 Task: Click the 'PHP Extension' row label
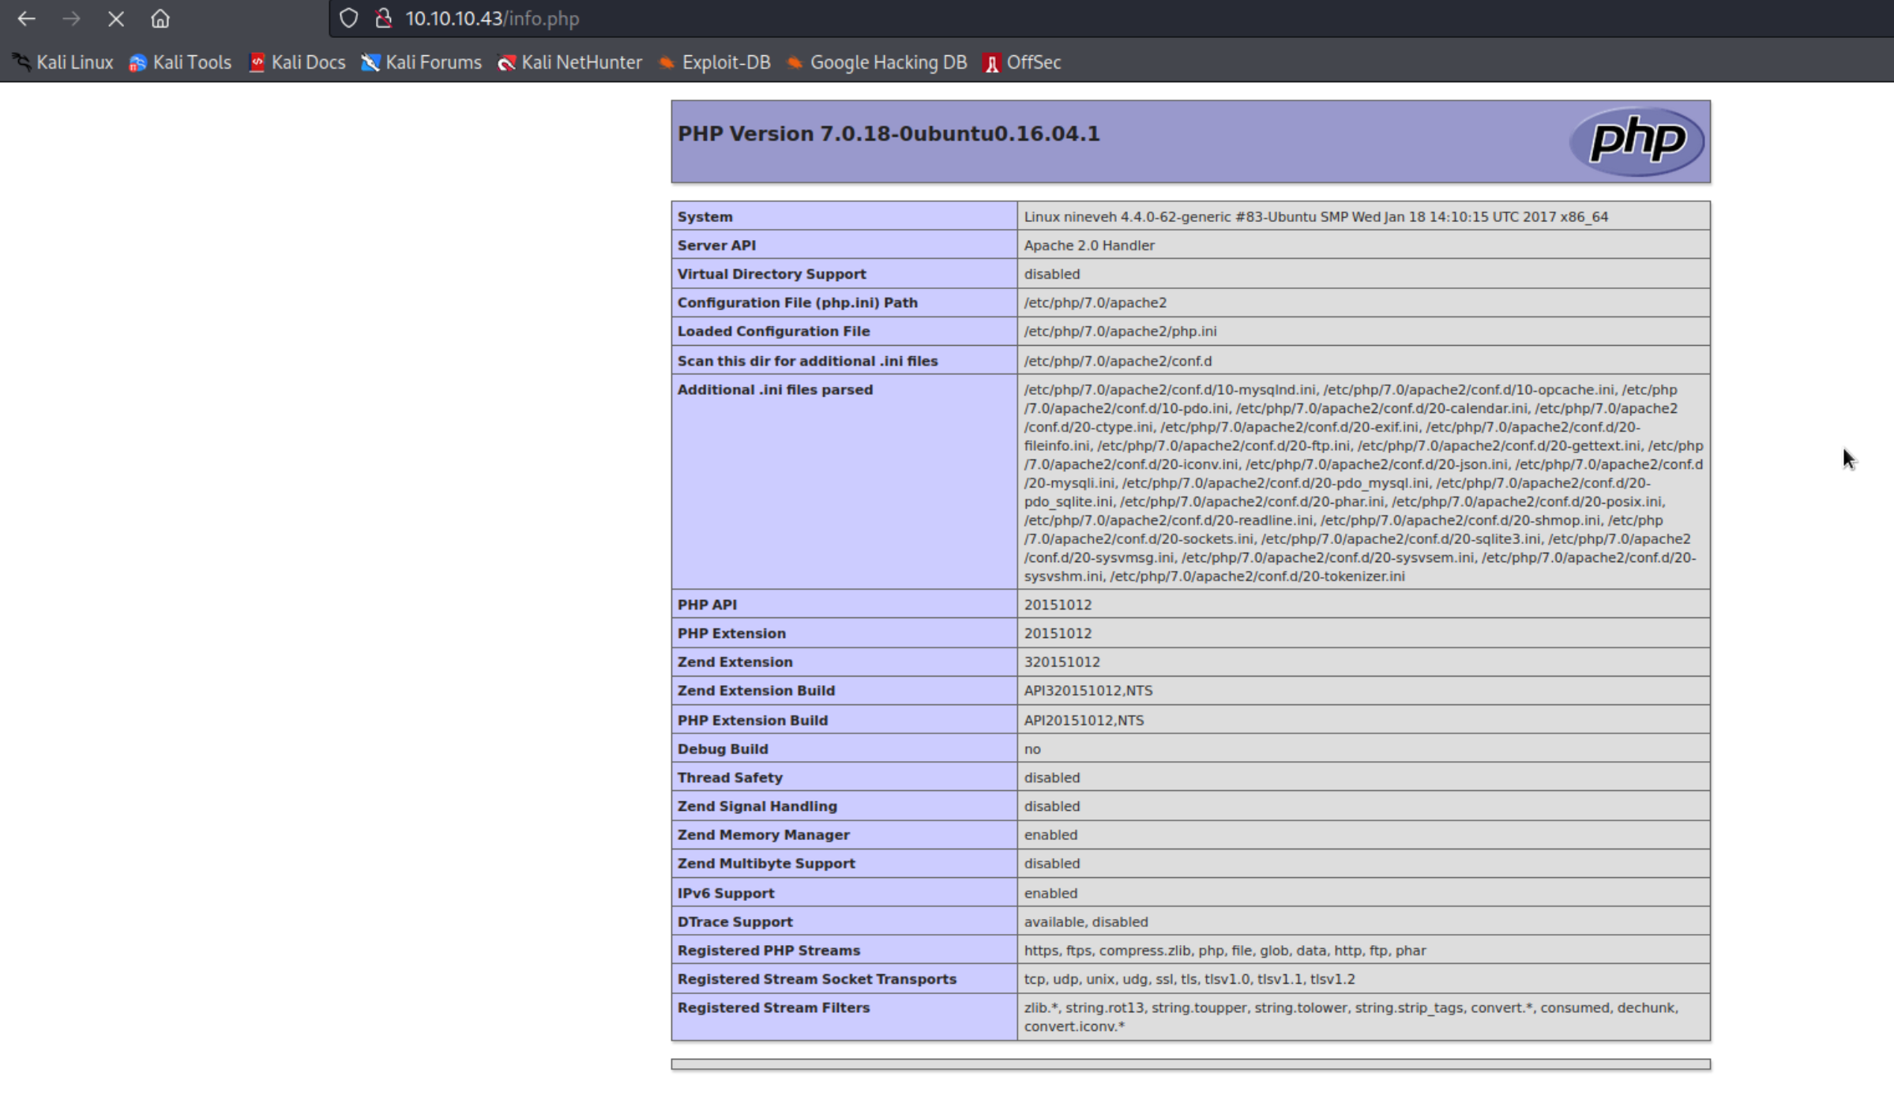pyautogui.click(x=731, y=633)
